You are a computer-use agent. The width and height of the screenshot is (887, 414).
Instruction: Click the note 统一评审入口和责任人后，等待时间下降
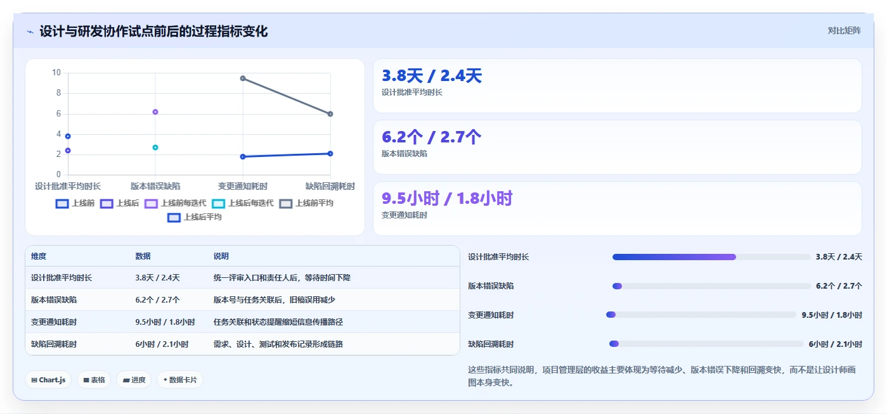coord(282,278)
